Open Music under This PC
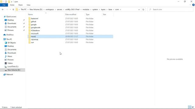The height and width of the screenshot is (109, 195). [x=10, y=56]
